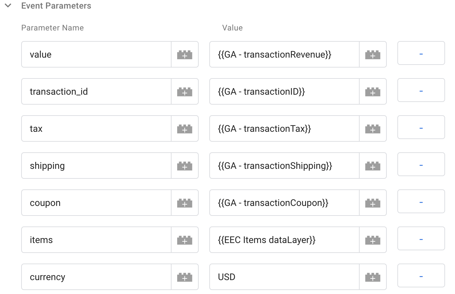
Task: Insert variable next to transactionRevenue value
Action: tap(373, 54)
